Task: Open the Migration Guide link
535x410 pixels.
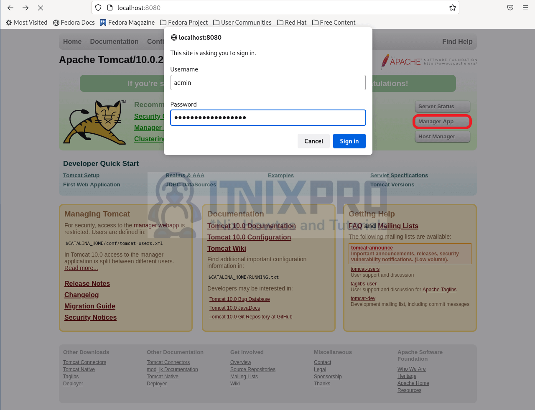Action: [x=90, y=306]
